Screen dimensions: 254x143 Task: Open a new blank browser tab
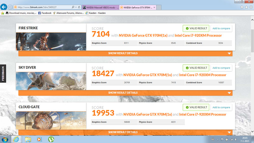click(x=159, y=7)
